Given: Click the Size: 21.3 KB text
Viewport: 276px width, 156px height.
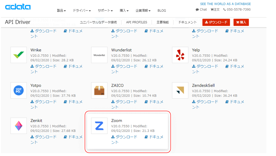Looking at the screenshot, I should pos(144,131).
